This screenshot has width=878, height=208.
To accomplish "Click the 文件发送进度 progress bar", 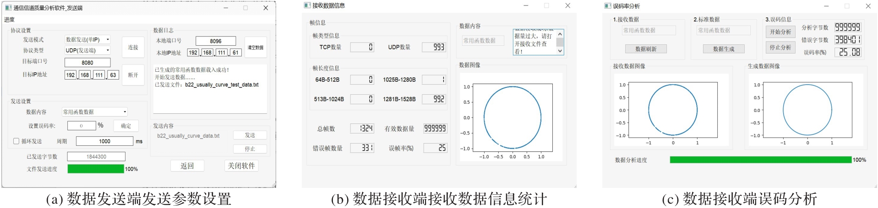I will [x=96, y=169].
